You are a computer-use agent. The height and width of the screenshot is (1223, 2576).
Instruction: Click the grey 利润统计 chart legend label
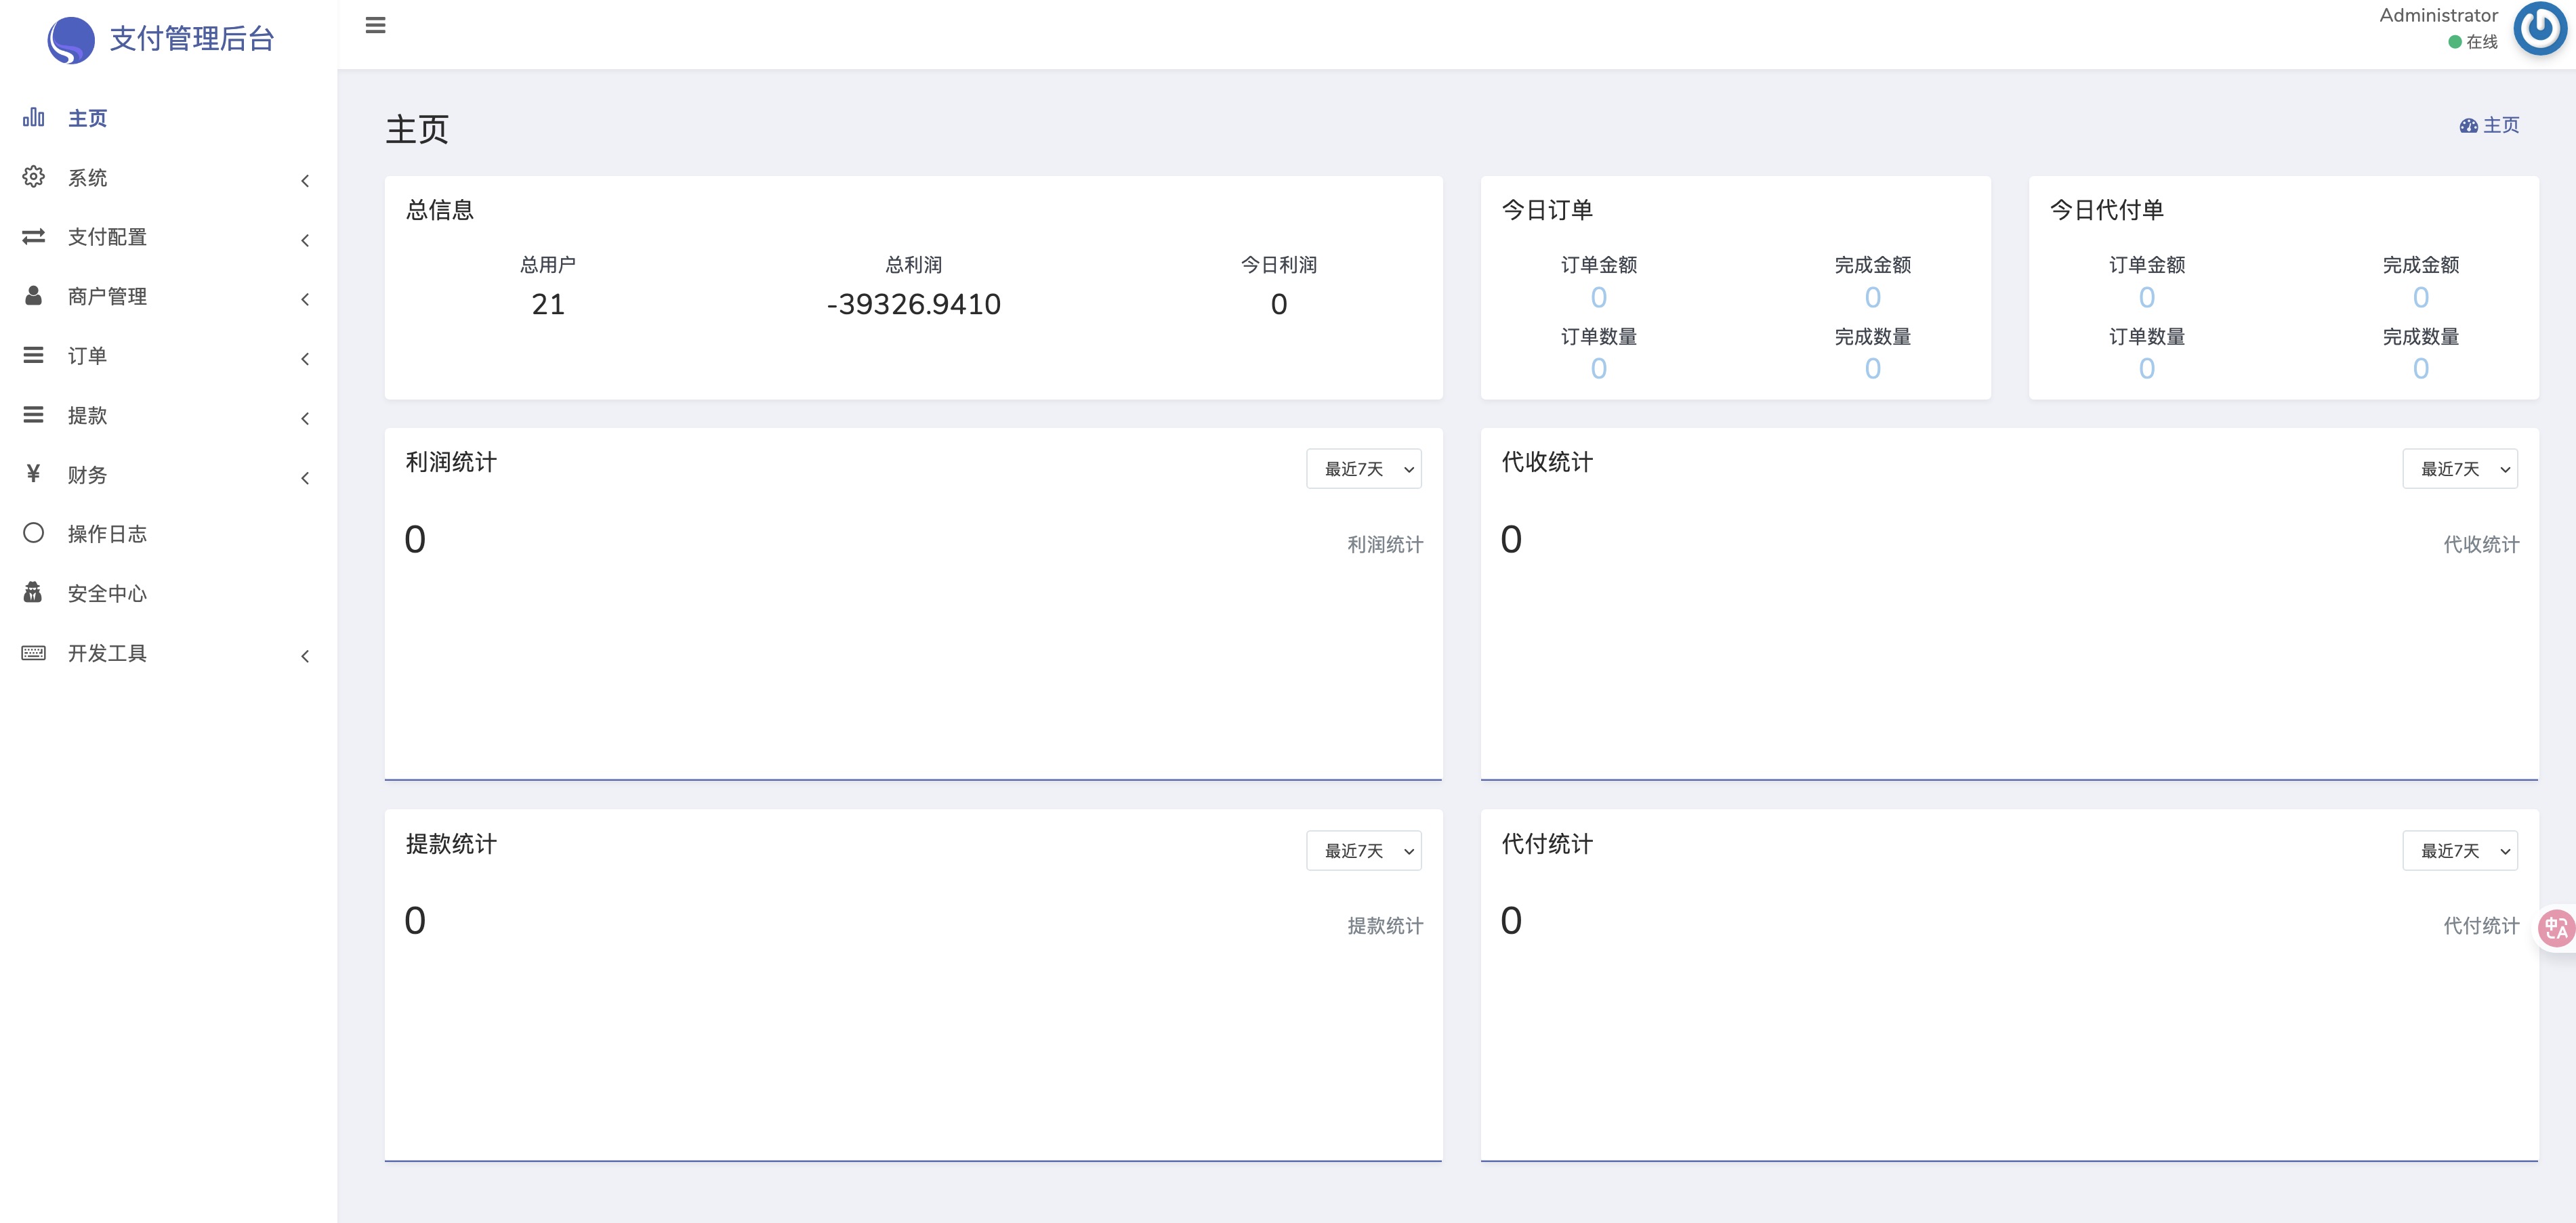point(1385,544)
